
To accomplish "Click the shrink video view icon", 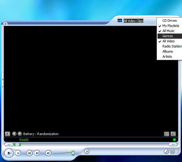I will [x=167, y=134].
